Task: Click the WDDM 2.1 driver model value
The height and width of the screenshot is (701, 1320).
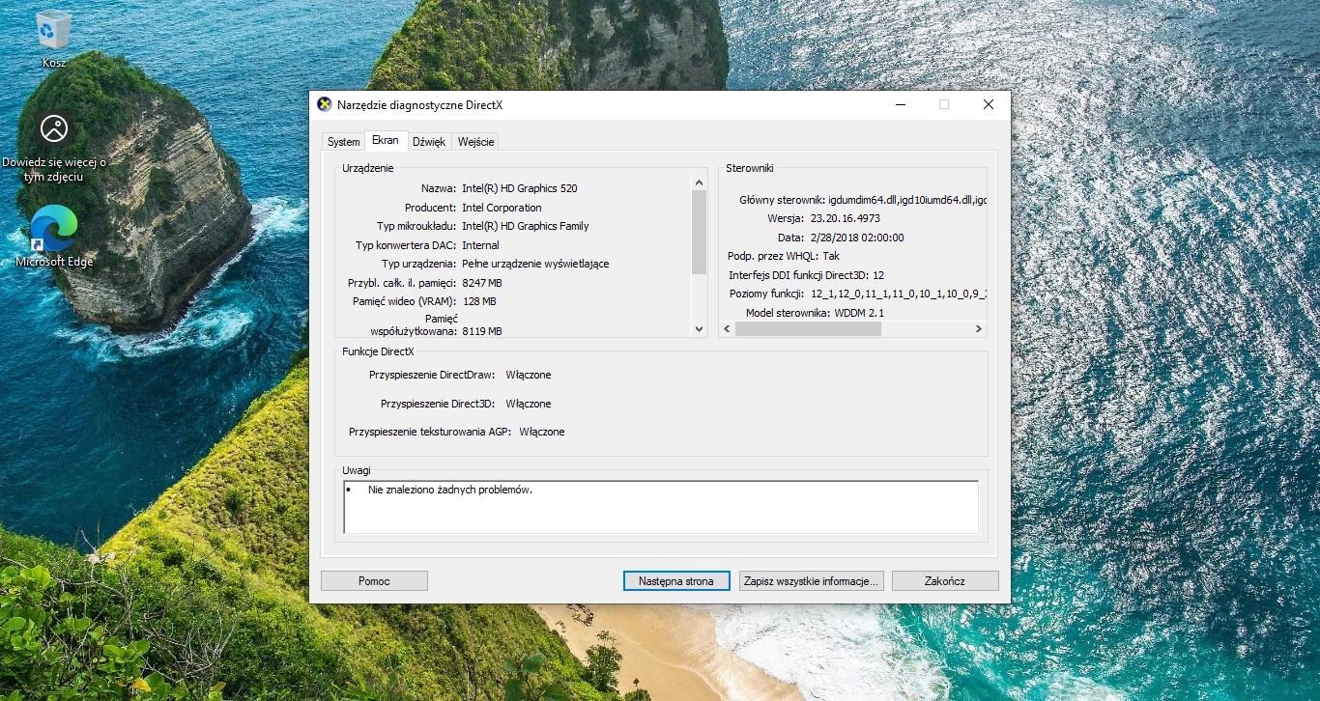Action: (x=859, y=313)
